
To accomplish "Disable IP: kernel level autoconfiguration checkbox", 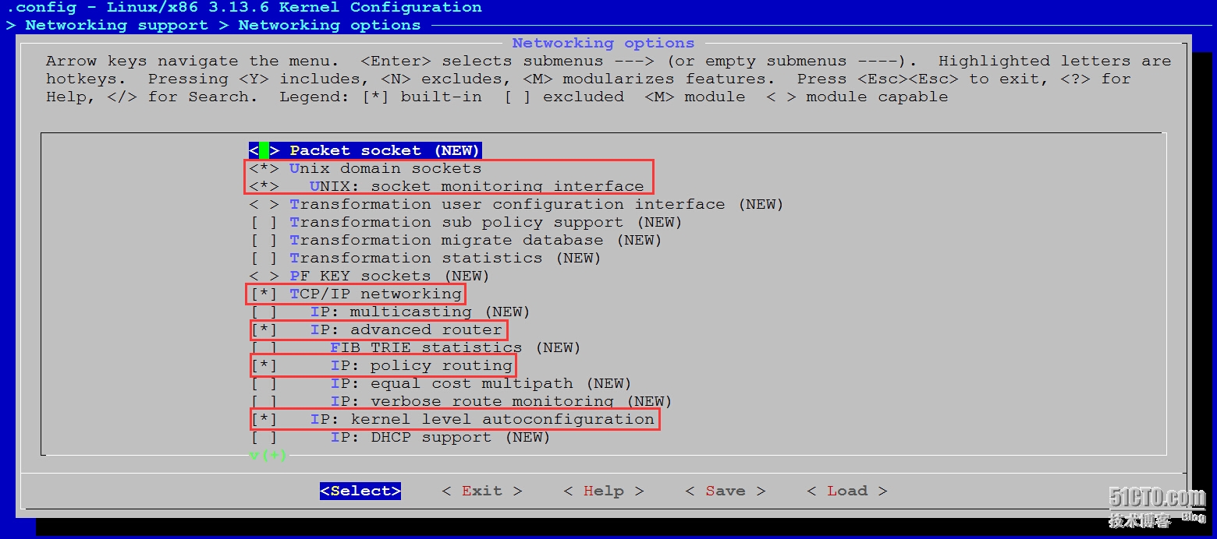I will pos(264,419).
